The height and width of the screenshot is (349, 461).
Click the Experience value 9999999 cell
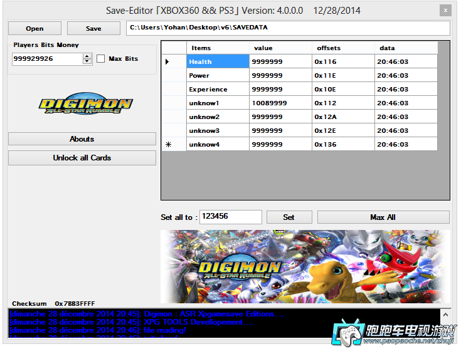[280, 90]
